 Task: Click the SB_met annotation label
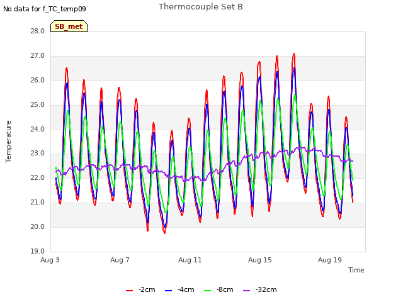[69, 26]
